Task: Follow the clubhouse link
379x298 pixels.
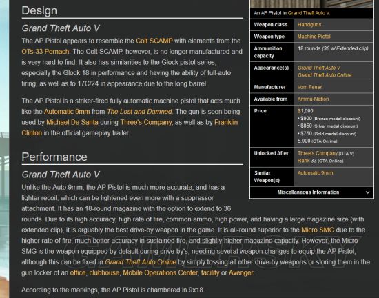Action: (104, 272)
